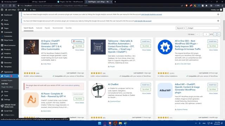225x126 pixels.
Task: Click the browser bookmark icon
Action: click(x=14, y=6)
